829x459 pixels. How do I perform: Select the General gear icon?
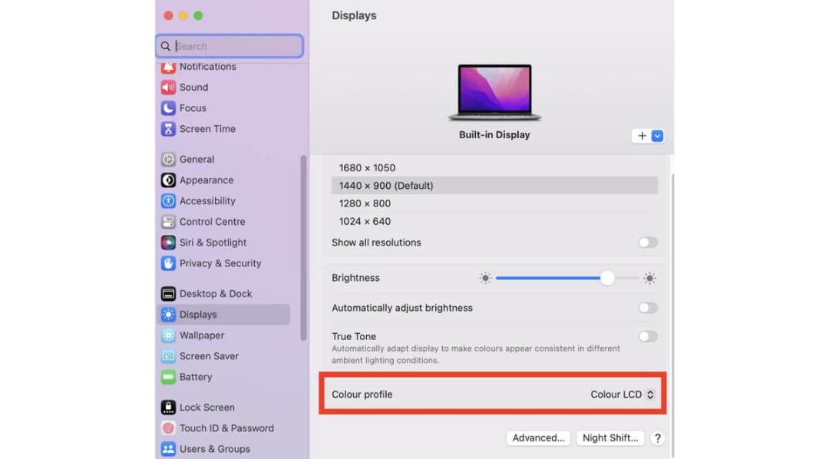168,159
